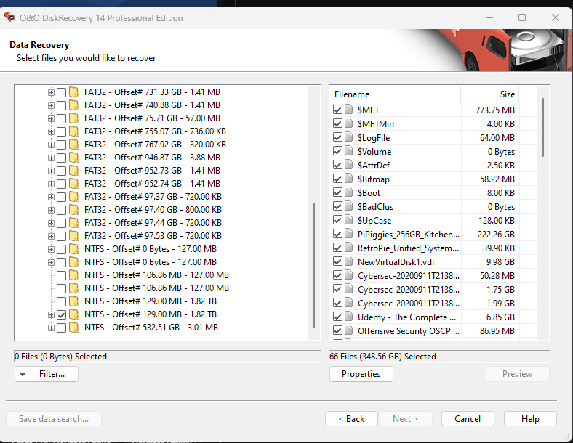Expand the NTFS Offset# 532.51 GB node
573x443 pixels.
pyautogui.click(x=51, y=328)
